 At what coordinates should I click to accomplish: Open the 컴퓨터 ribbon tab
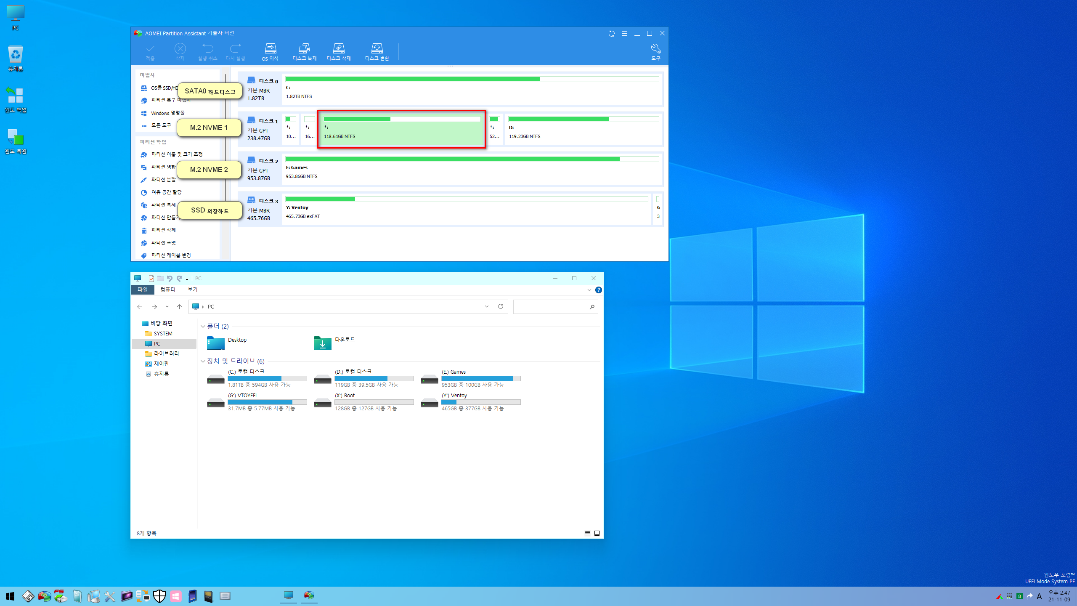pyautogui.click(x=167, y=290)
